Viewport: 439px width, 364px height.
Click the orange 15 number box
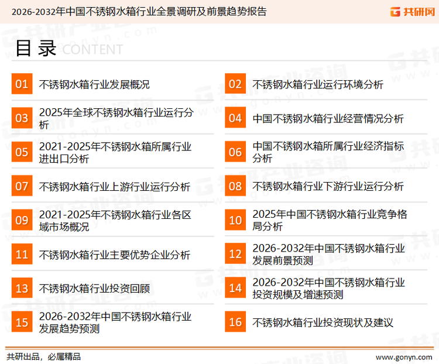pos(22,322)
